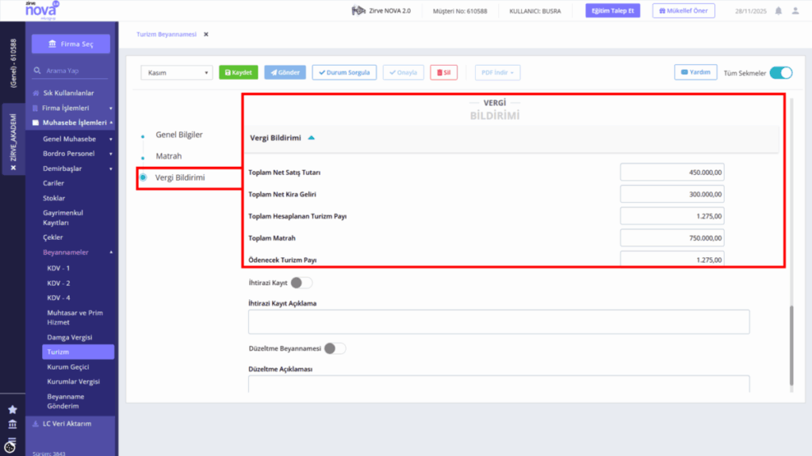The width and height of the screenshot is (812, 456).
Task: Expand Bordro Personel submenu
Action: pyautogui.click(x=111, y=154)
